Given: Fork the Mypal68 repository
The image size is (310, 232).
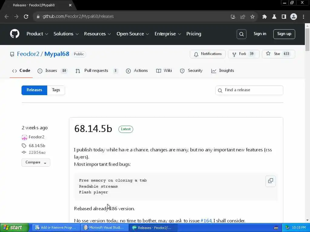Looking at the screenshot, I should coord(244,54).
